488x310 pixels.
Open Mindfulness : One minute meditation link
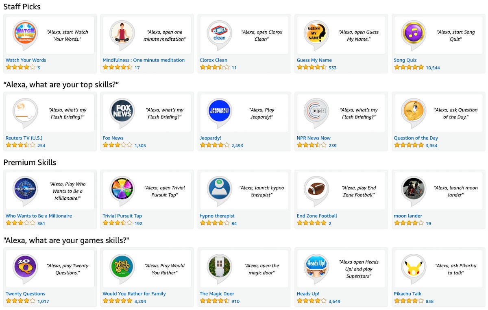coord(144,60)
